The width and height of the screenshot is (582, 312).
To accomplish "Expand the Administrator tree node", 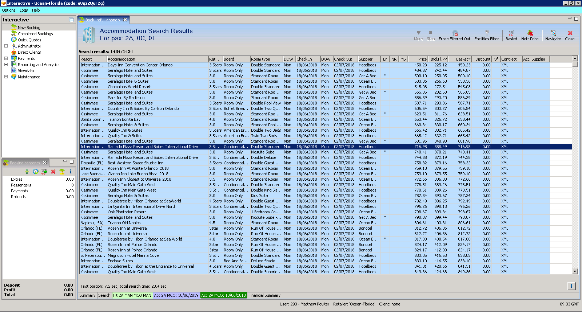I will tap(6, 46).
